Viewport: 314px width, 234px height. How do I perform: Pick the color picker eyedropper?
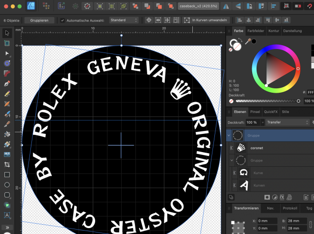(248, 41)
